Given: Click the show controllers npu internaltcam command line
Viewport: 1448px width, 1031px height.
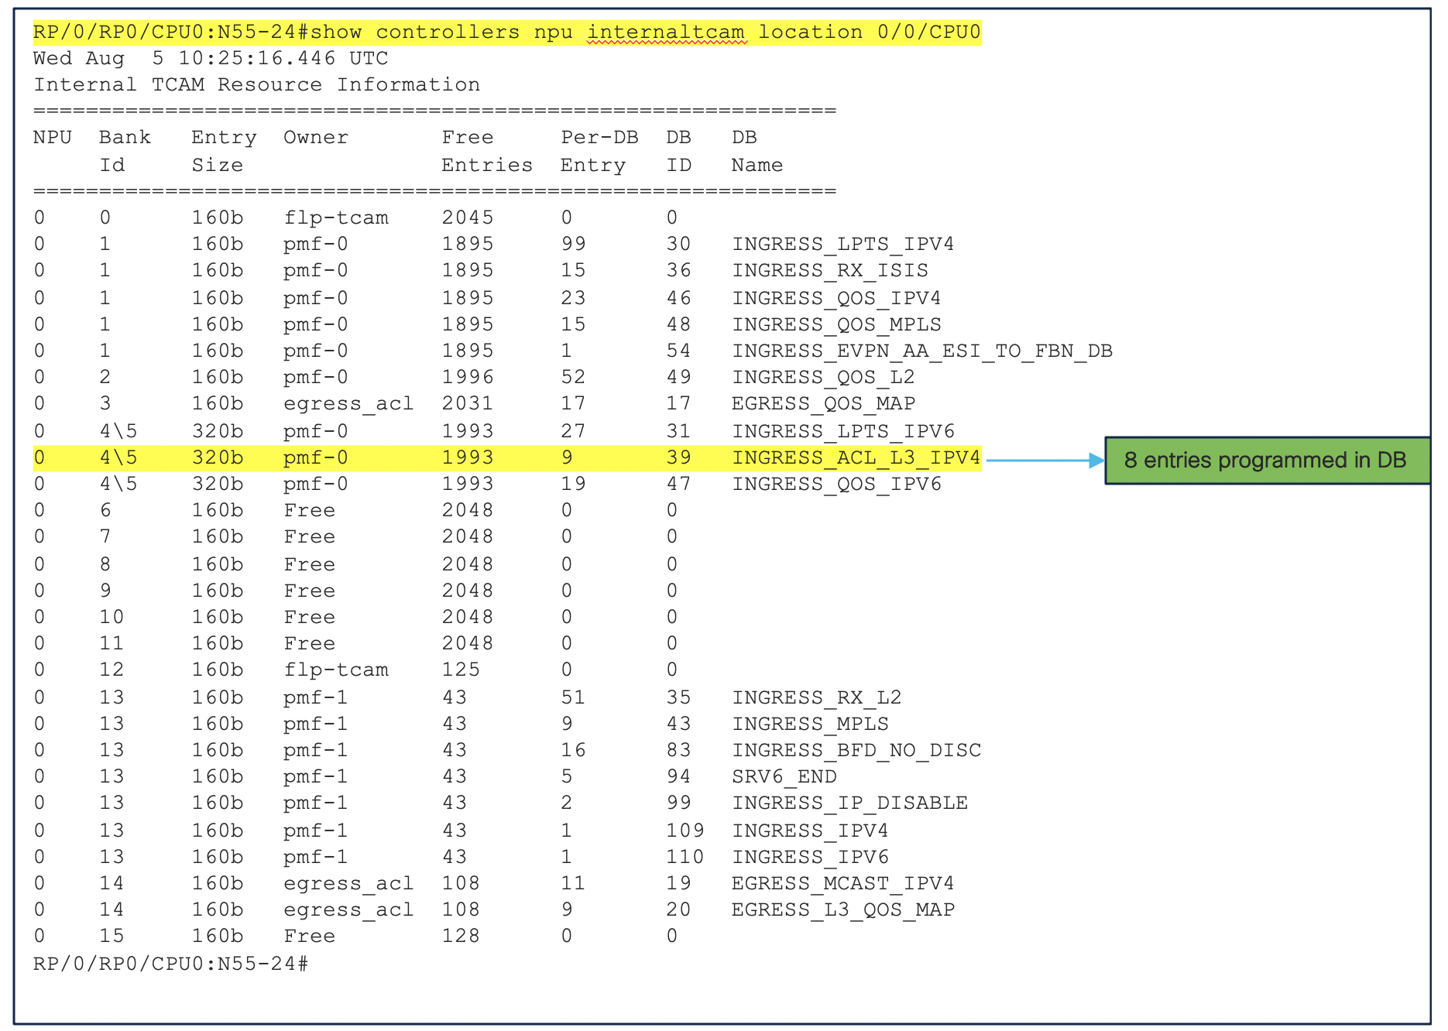Looking at the screenshot, I should point(506,33).
